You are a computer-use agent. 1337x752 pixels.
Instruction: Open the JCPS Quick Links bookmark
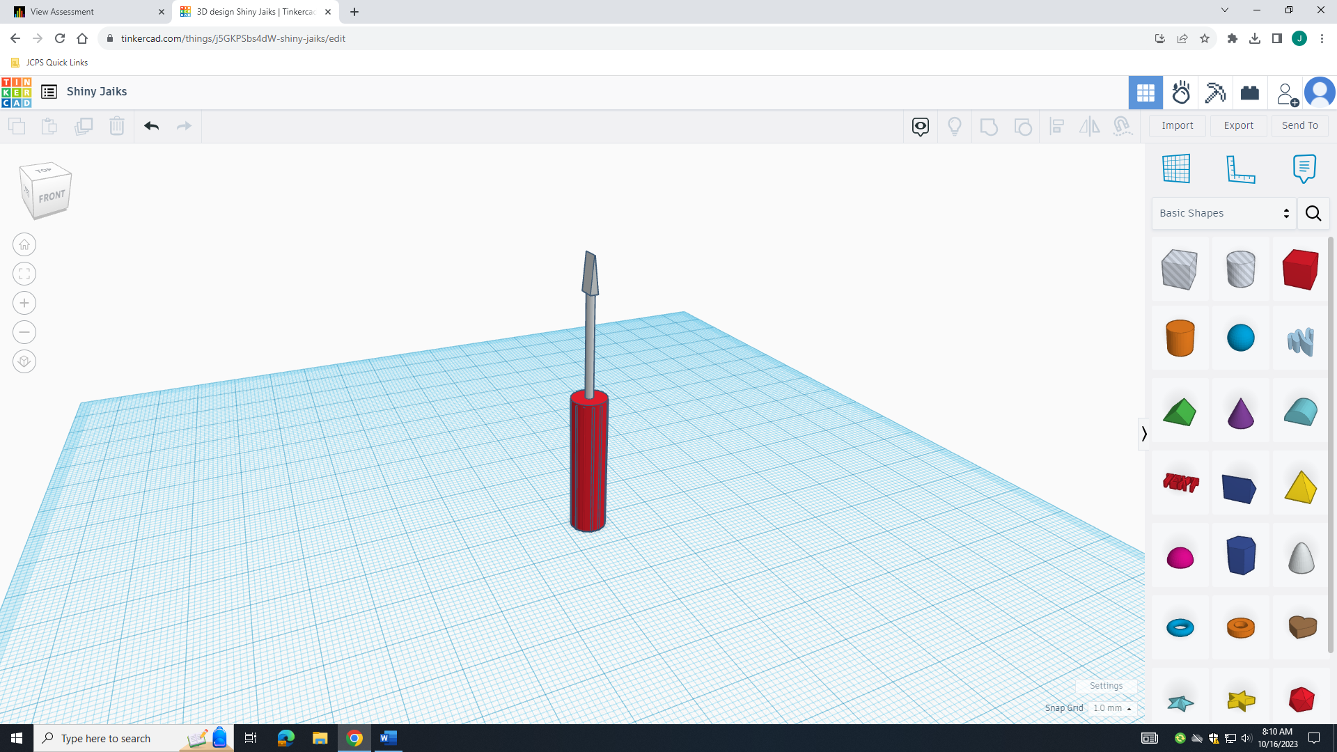tap(49, 63)
